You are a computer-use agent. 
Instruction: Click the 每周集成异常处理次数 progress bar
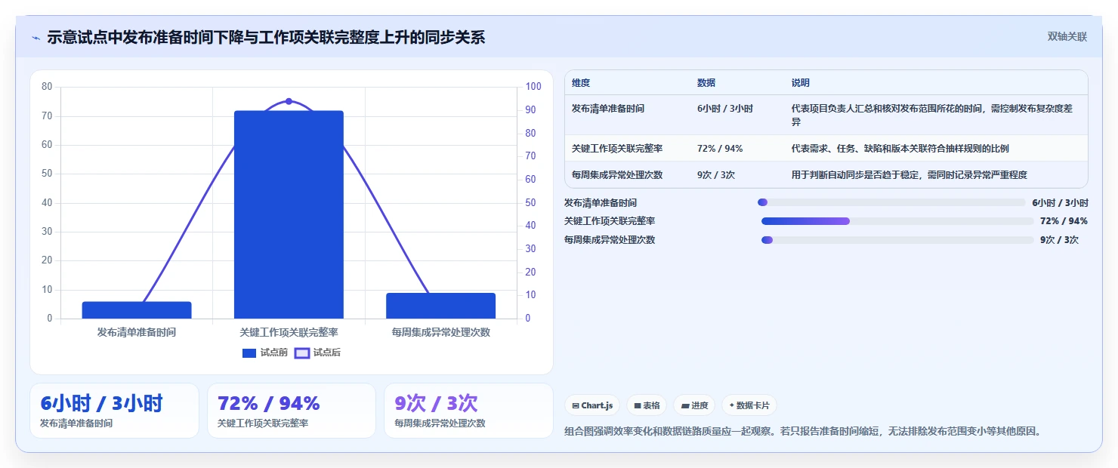[x=897, y=240]
